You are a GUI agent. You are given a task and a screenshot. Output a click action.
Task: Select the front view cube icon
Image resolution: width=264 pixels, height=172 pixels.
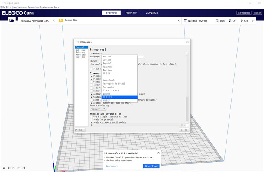coord(9,168)
